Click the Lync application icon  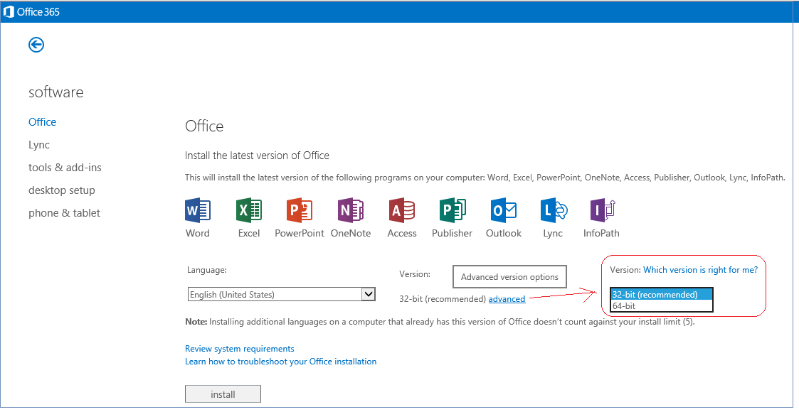point(553,210)
